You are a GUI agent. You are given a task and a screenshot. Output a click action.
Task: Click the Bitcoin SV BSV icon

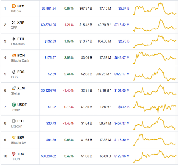(x=13, y=137)
